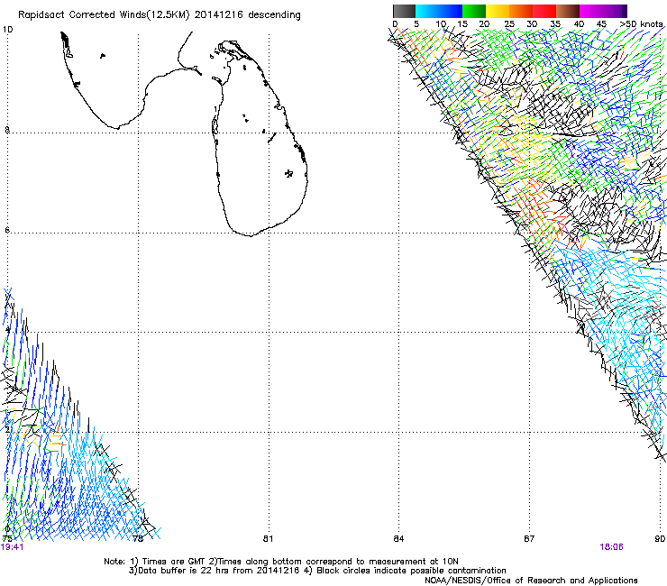Click the '35' legend scale label

coord(555,24)
